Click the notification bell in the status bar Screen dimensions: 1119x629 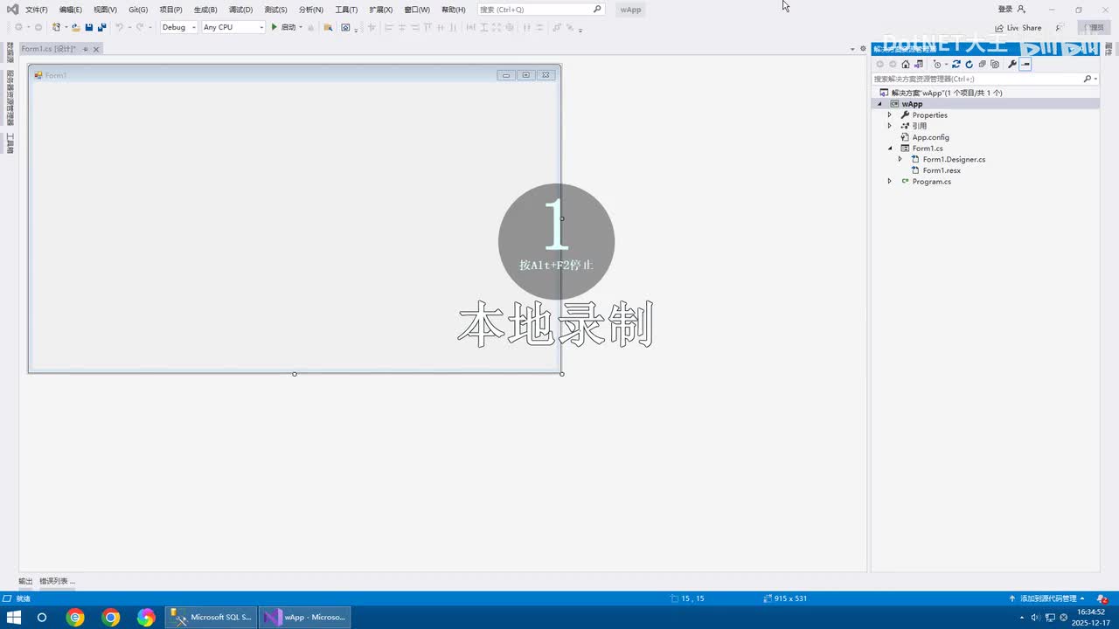[x=1103, y=598]
